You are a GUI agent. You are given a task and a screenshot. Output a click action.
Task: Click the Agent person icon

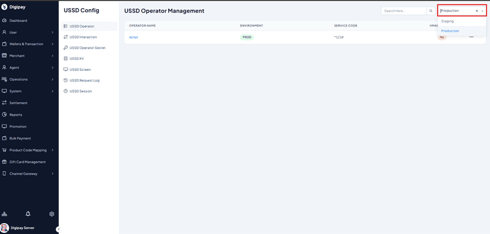[x=4, y=67]
